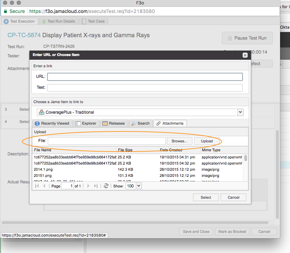The height and width of the screenshot is (253, 290).
Task: Click the image/png cell of 20151.png
Action: coord(210,175)
